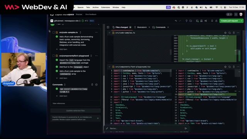Check the src/code-samples.ts checkbox in the plan

click(x=54, y=32)
